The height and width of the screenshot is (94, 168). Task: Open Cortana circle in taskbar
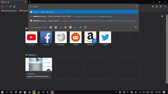pyautogui.click(x=11, y=92)
